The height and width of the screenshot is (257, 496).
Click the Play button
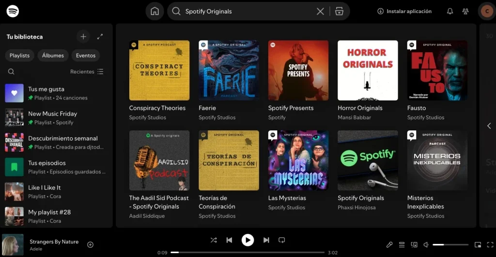[248, 240]
